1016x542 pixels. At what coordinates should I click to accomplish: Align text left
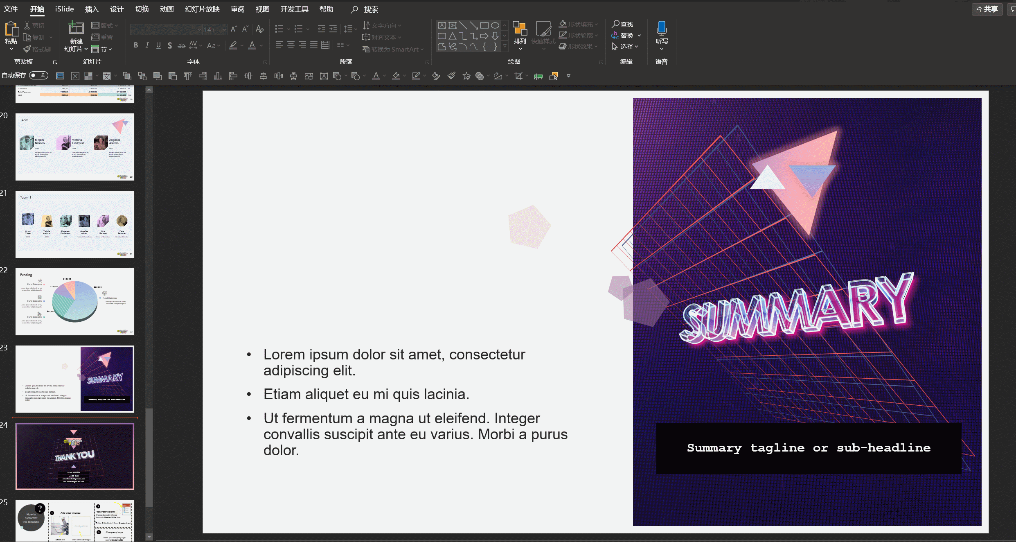point(279,45)
